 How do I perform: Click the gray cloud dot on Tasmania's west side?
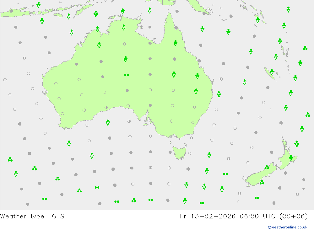(x=170, y=152)
